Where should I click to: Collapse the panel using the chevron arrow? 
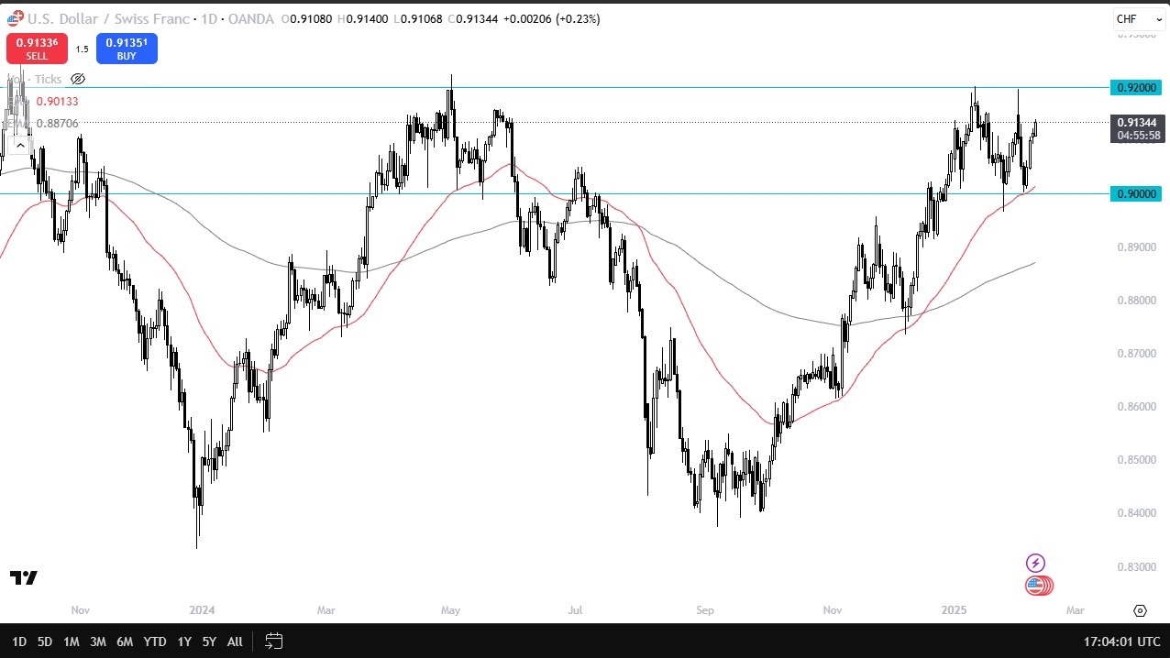20,144
